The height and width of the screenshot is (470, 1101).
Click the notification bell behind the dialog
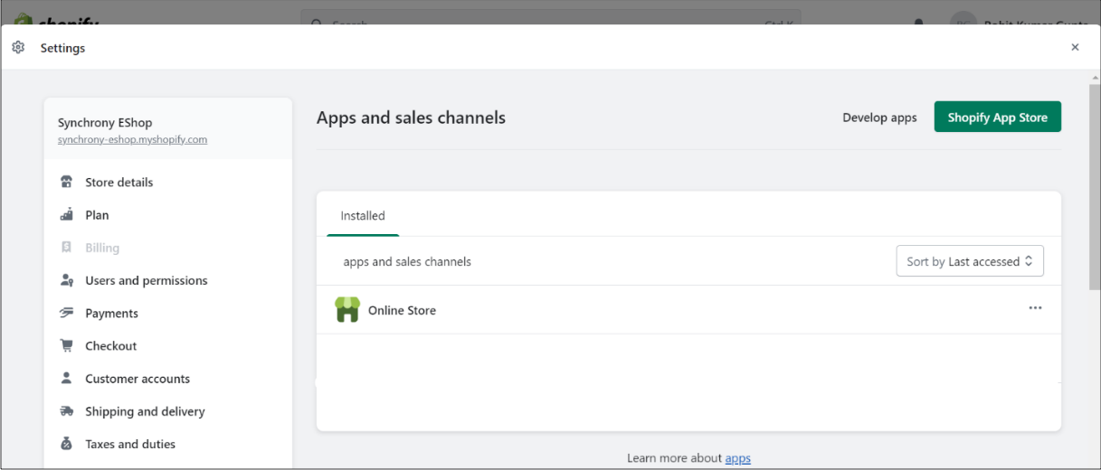pos(919,20)
